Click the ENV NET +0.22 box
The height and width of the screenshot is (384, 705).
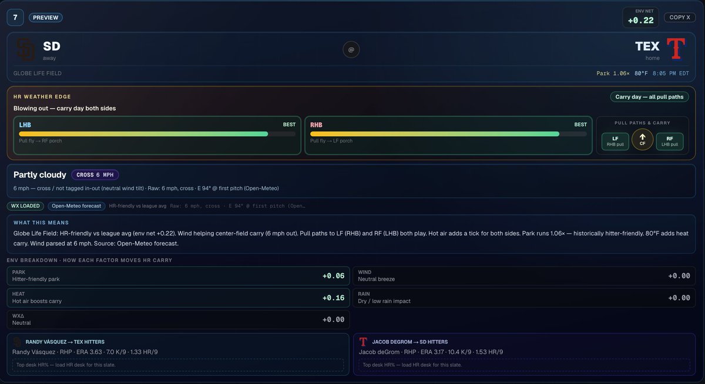point(641,18)
